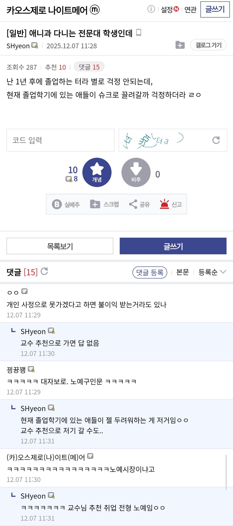Downvote the post with the 비추 arrow button

click(136, 172)
